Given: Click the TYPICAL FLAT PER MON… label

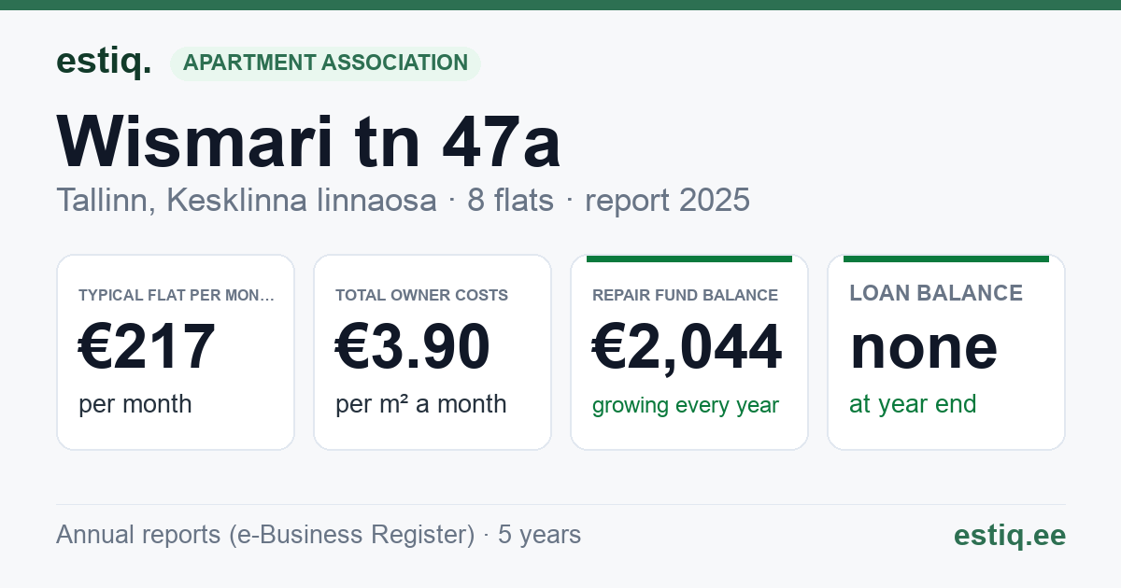Looking at the screenshot, I should (x=177, y=295).
